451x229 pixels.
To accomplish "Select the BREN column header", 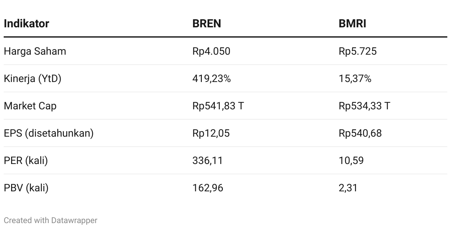I will coord(207,24).
